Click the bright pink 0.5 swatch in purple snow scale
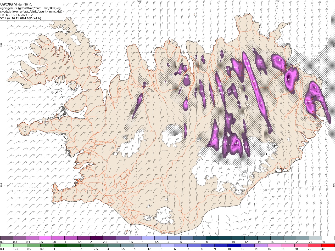Screen dimensions: 335x251 45,238
